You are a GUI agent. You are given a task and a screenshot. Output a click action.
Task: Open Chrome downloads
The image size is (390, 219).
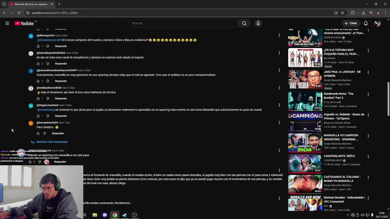click(x=363, y=13)
